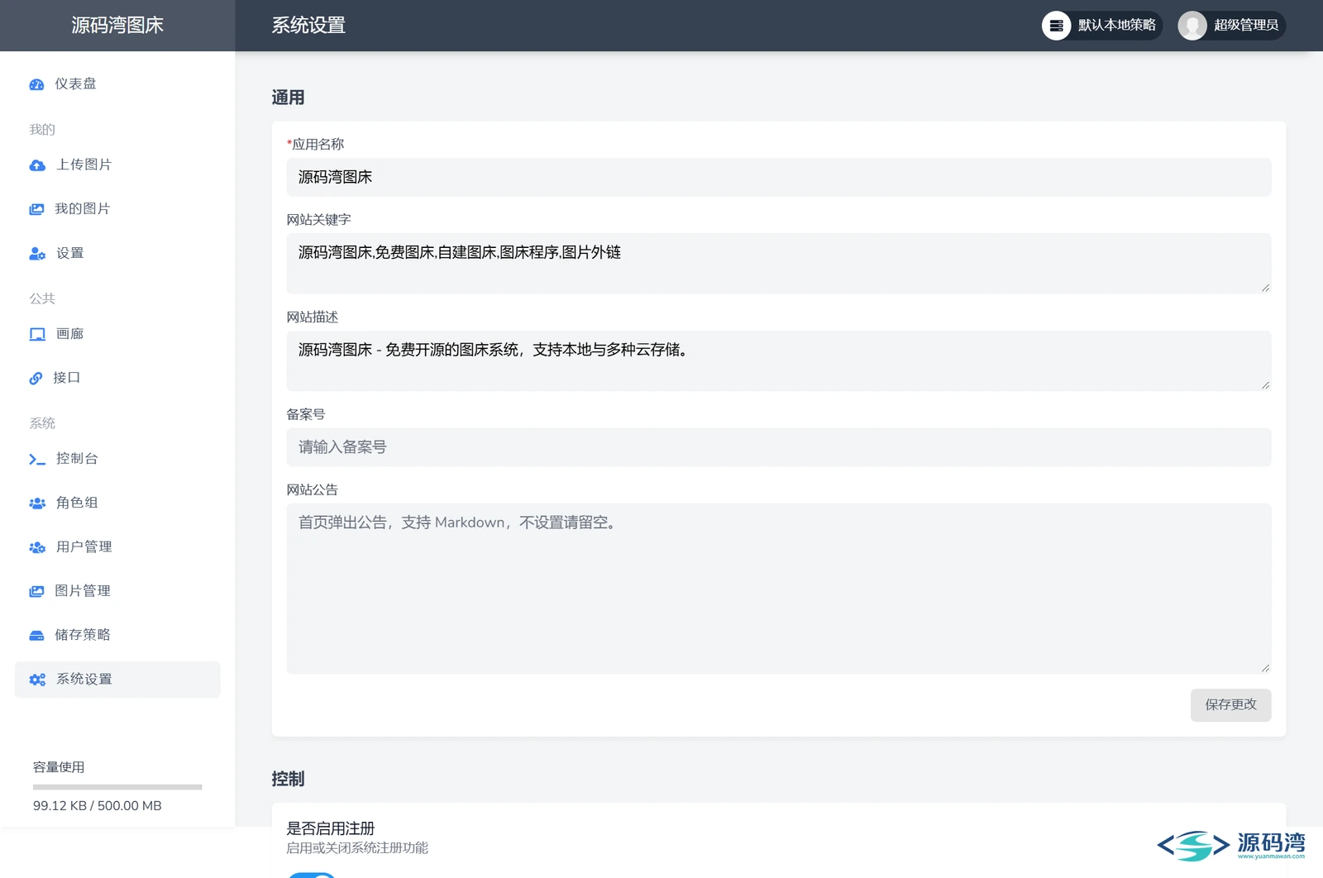The width and height of the screenshot is (1323, 878).
Task: Click into the 网站公告 textarea
Action: (779, 589)
